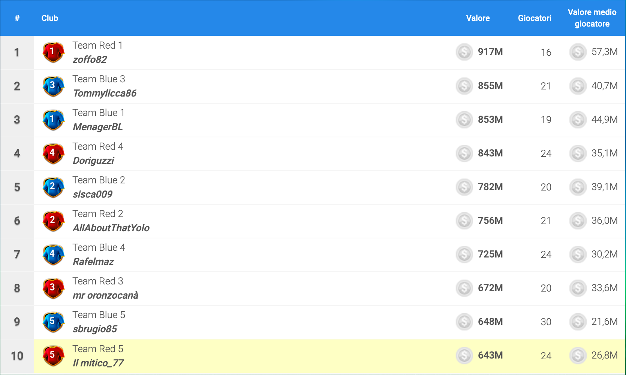Click the player count 19
Screen dimensions: 626x375
pos(546,120)
